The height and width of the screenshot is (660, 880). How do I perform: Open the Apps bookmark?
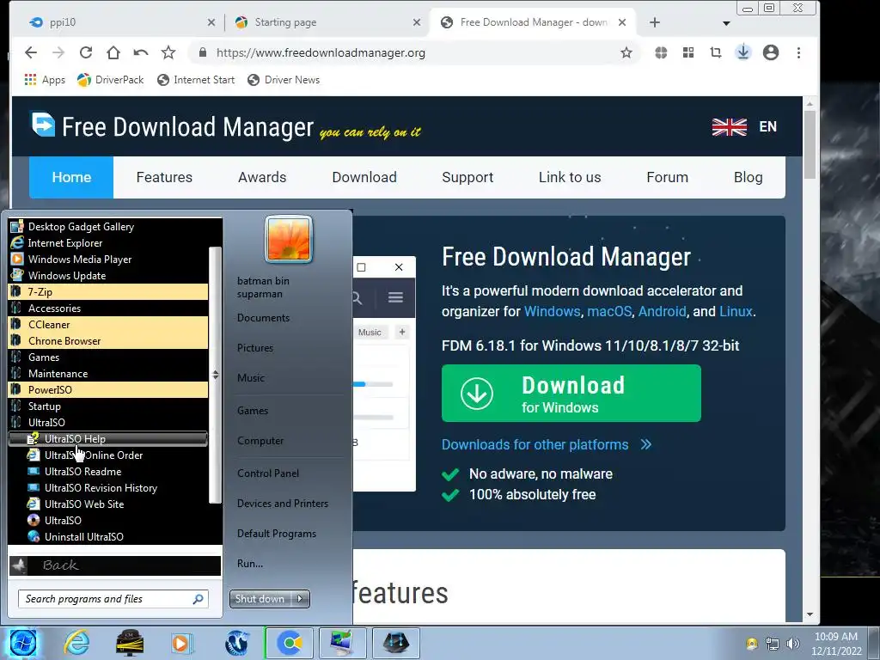click(x=45, y=80)
